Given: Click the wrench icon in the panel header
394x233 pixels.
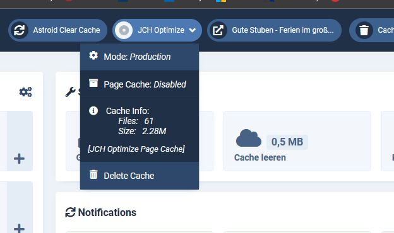Looking at the screenshot, I should click(x=70, y=92).
